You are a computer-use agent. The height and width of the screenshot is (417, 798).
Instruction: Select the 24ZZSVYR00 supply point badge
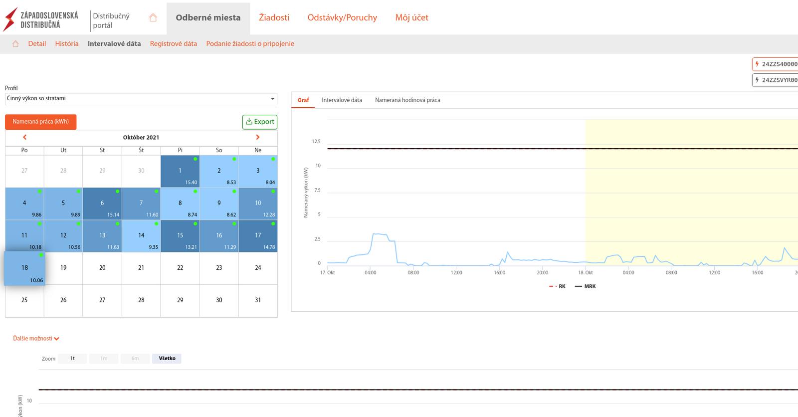pyautogui.click(x=776, y=80)
